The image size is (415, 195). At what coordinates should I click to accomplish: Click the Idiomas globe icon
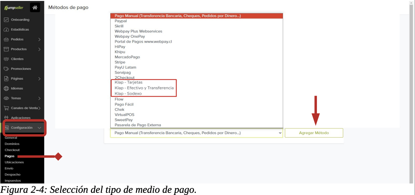click(6, 88)
